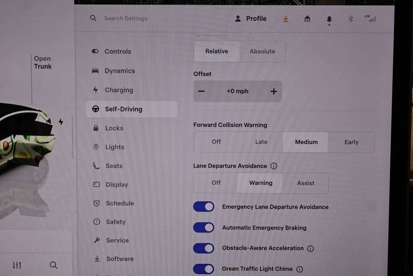This screenshot has height=276, width=413.
Task: Tap Open Trunk on car view
Action: tap(43, 62)
